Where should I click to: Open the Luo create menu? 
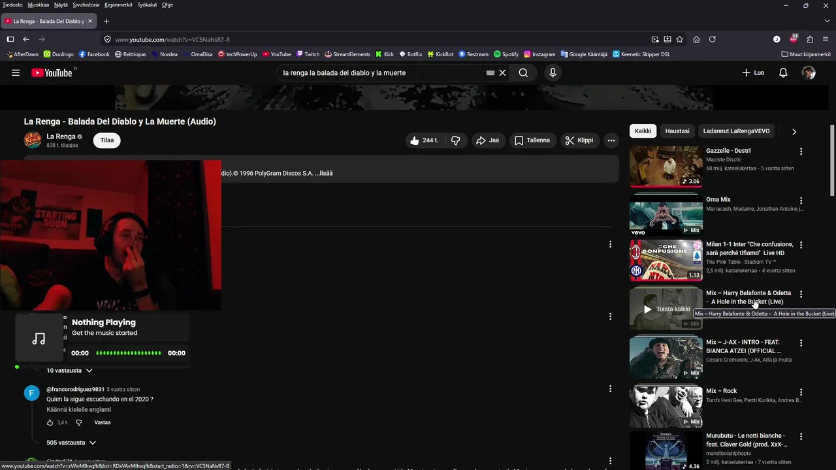(x=753, y=72)
